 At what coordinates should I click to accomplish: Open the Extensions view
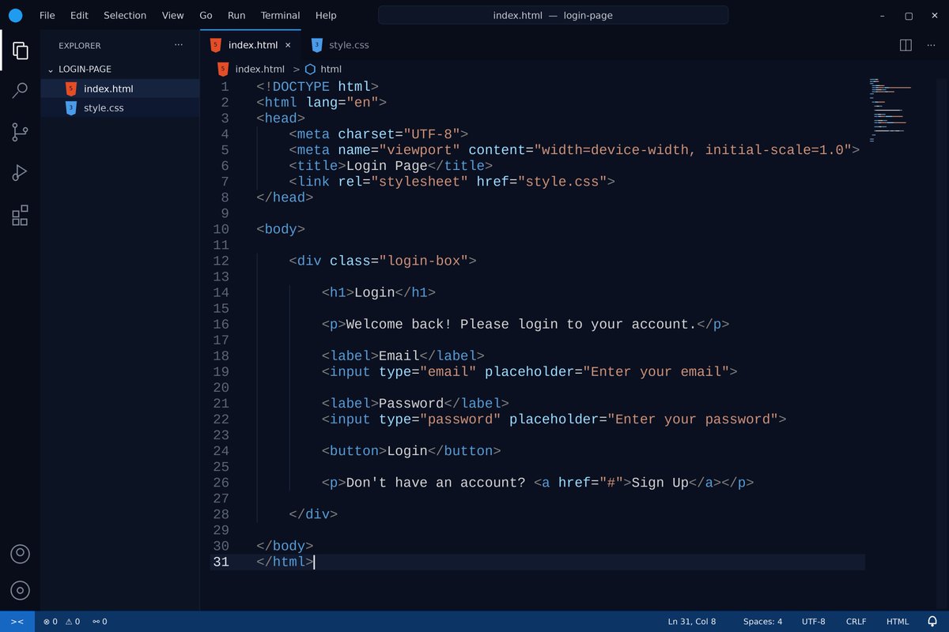pyautogui.click(x=20, y=215)
